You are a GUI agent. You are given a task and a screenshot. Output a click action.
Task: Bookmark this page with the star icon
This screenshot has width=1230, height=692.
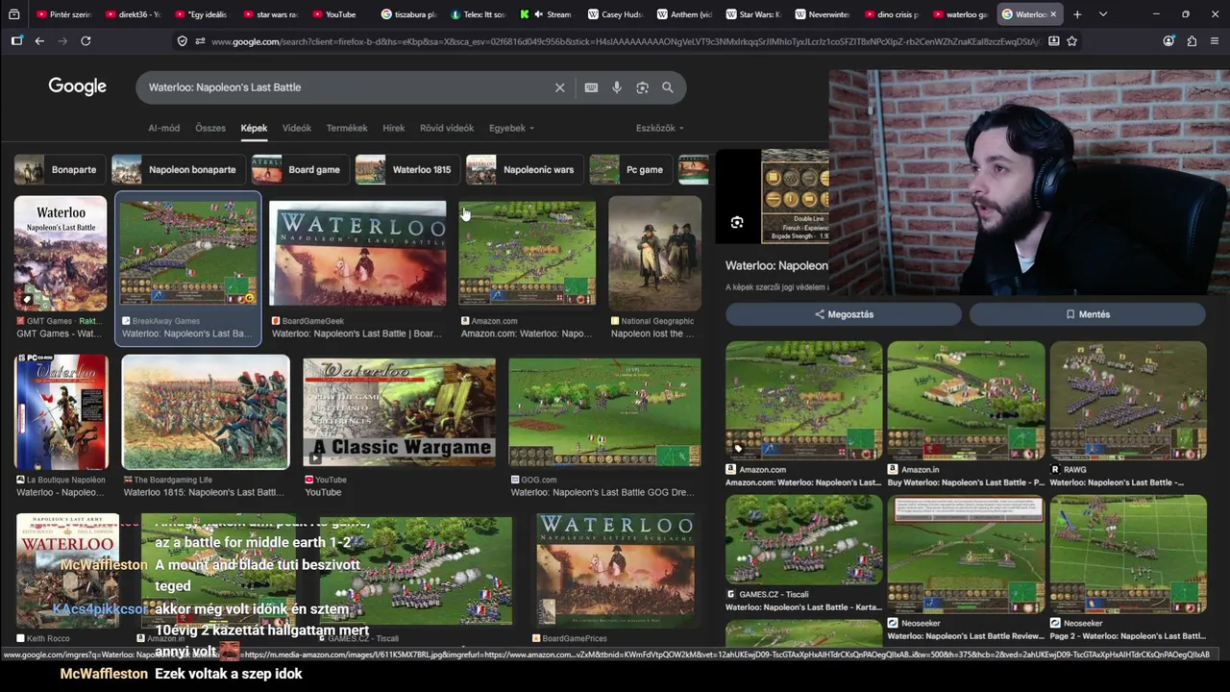[x=1071, y=41]
